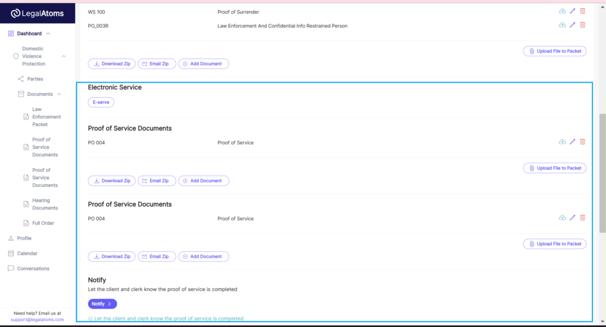The width and height of the screenshot is (606, 327).
Task: Click Full Order file icon
Action: 26,223
